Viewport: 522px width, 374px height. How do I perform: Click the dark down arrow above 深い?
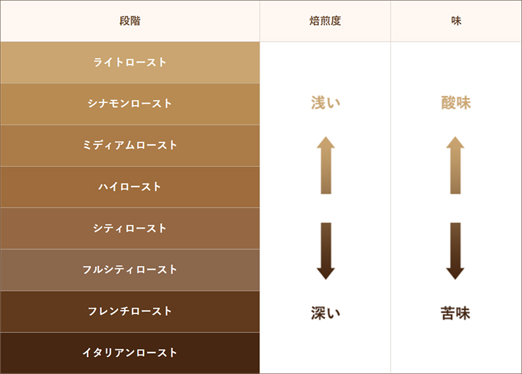point(326,251)
